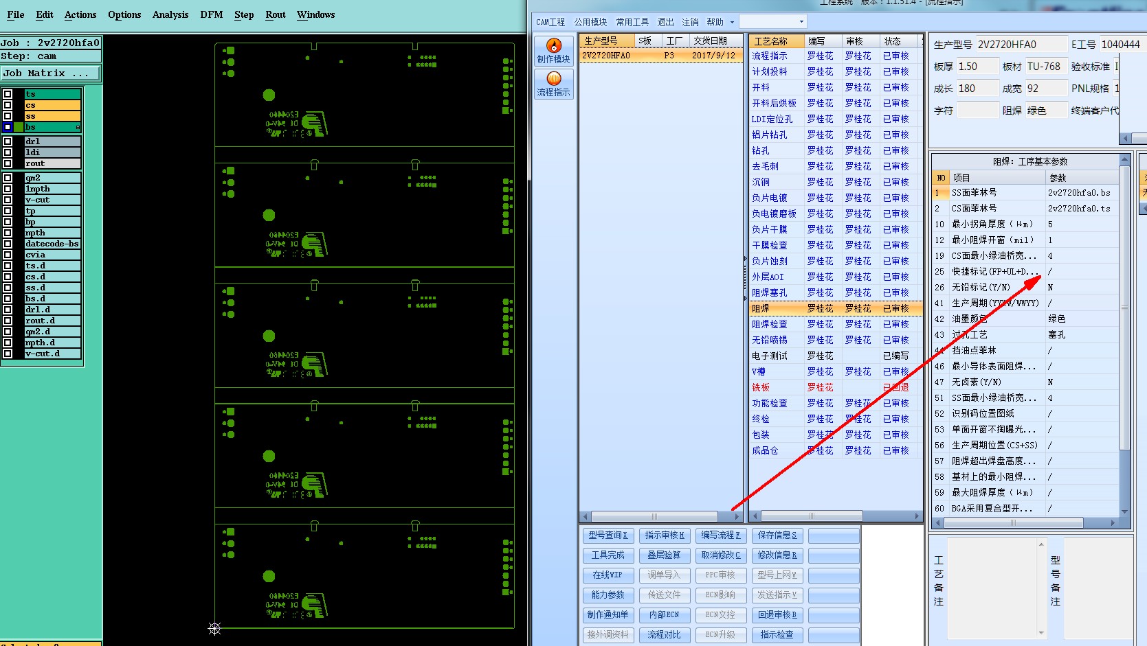Click the 工具完成 button
The image size is (1147, 646).
click(x=608, y=555)
